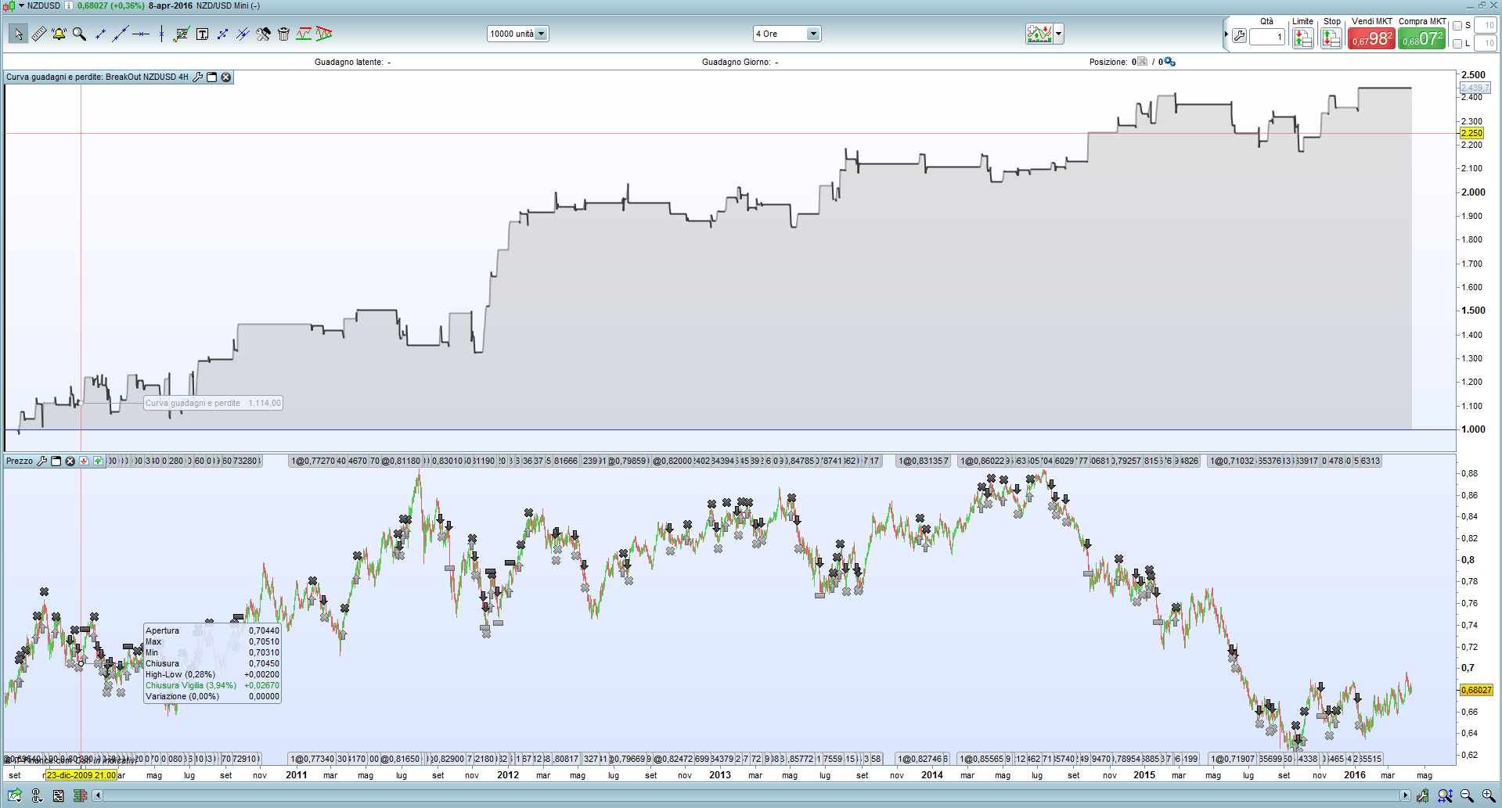The height and width of the screenshot is (808, 1502).
Task: Click the S value input field
Action: tap(1486, 26)
